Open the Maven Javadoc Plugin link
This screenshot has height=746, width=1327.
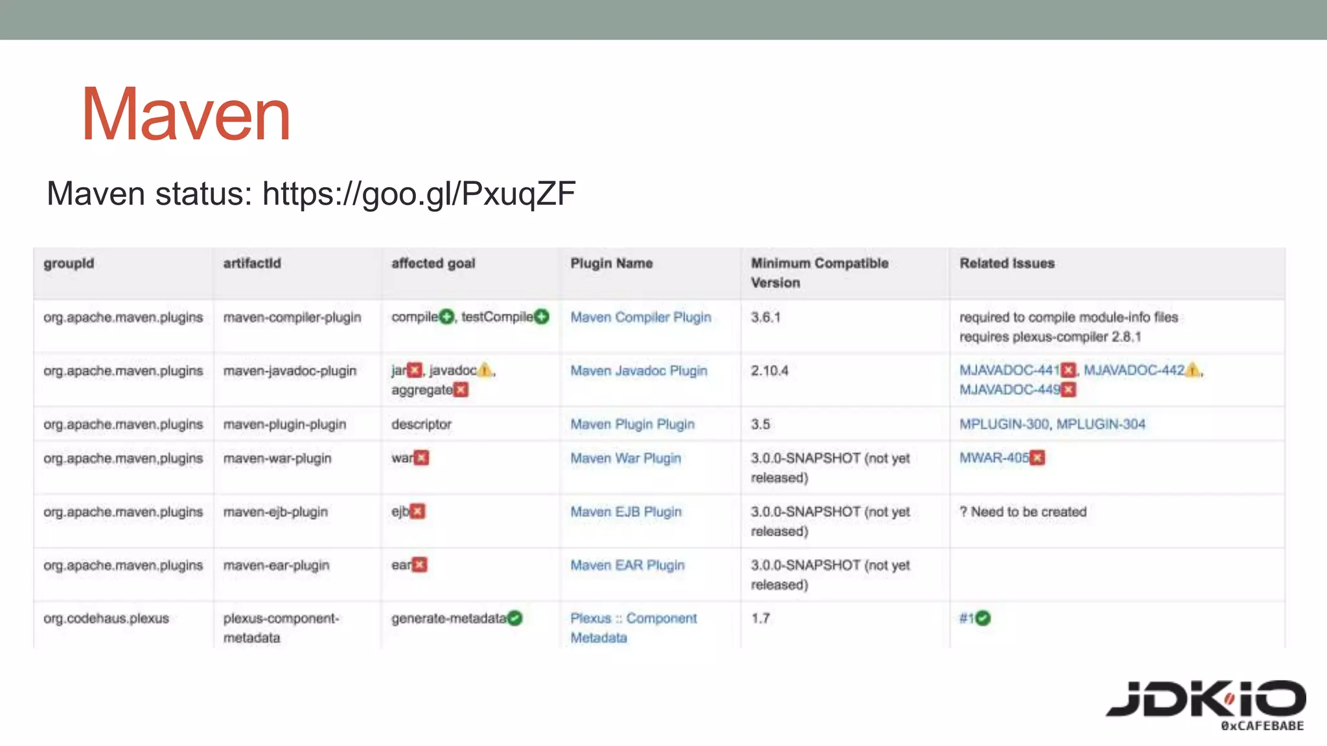click(x=638, y=371)
